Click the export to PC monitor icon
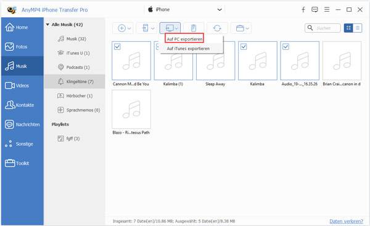Image resolution: width=370 pixels, height=226 pixels. click(x=169, y=28)
